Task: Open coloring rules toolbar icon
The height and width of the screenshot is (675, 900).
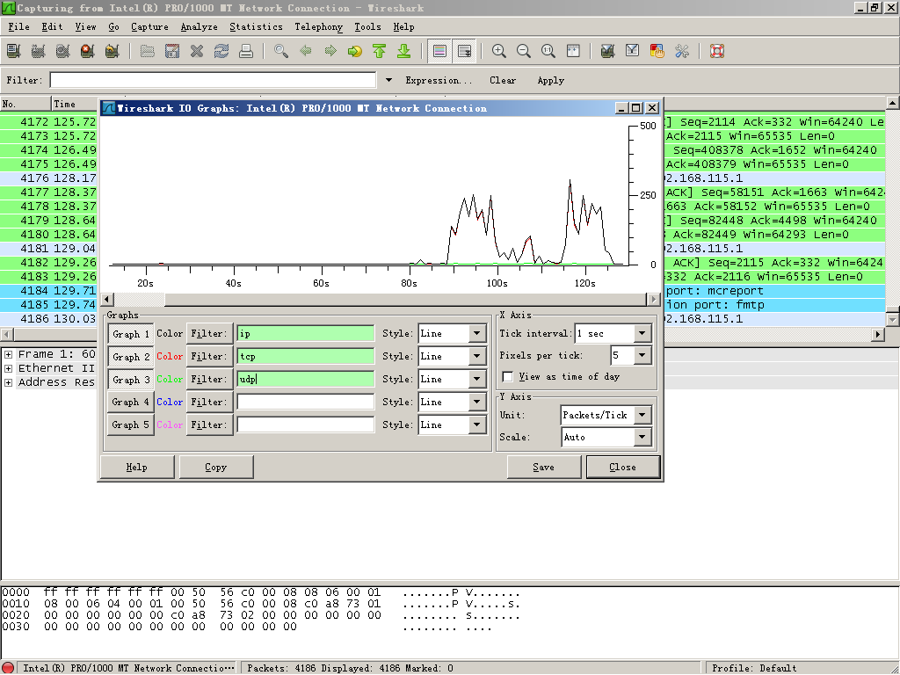Action: (657, 51)
